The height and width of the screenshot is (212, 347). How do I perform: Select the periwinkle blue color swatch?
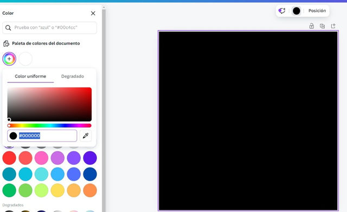pos(74,174)
